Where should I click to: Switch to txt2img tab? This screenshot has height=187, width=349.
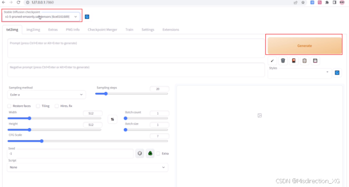pos(12,30)
